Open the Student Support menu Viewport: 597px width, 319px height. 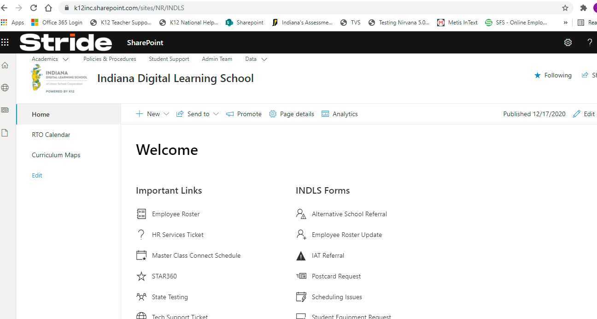click(x=169, y=59)
